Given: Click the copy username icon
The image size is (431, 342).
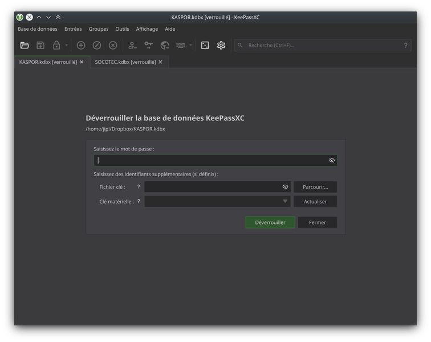Looking at the screenshot, I should (x=132, y=46).
